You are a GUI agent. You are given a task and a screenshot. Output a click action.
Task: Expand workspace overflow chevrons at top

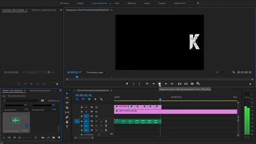[x=198, y=3]
